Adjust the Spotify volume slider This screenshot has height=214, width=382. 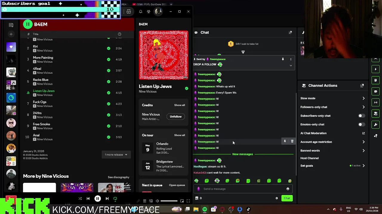coord(169,201)
